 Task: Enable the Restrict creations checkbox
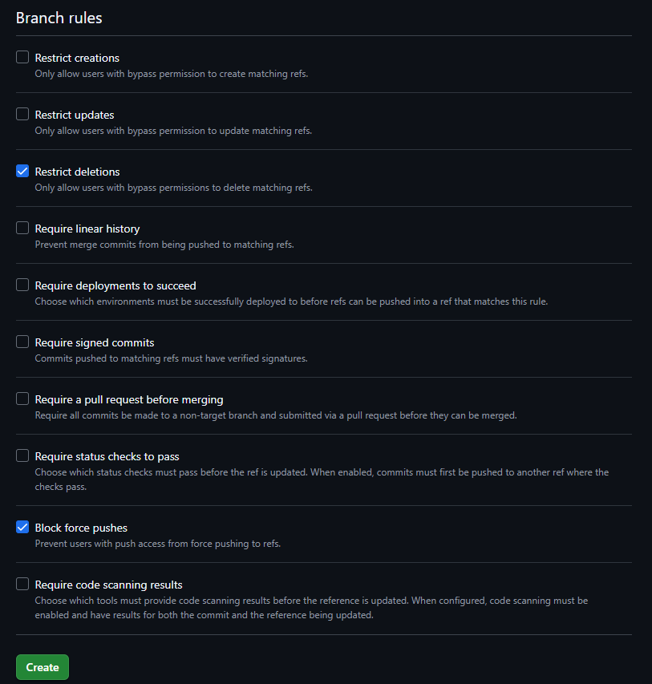click(x=22, y=58)
